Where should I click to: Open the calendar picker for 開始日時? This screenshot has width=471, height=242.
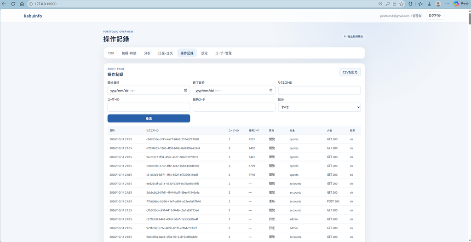(x=186, y=90)
